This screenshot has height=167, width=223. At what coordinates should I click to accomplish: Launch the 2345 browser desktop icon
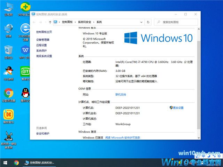point(24,32)
